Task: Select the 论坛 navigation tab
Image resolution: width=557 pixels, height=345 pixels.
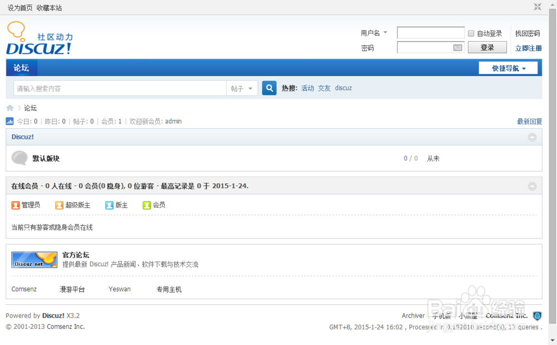Action: click(x=21, y=68)
